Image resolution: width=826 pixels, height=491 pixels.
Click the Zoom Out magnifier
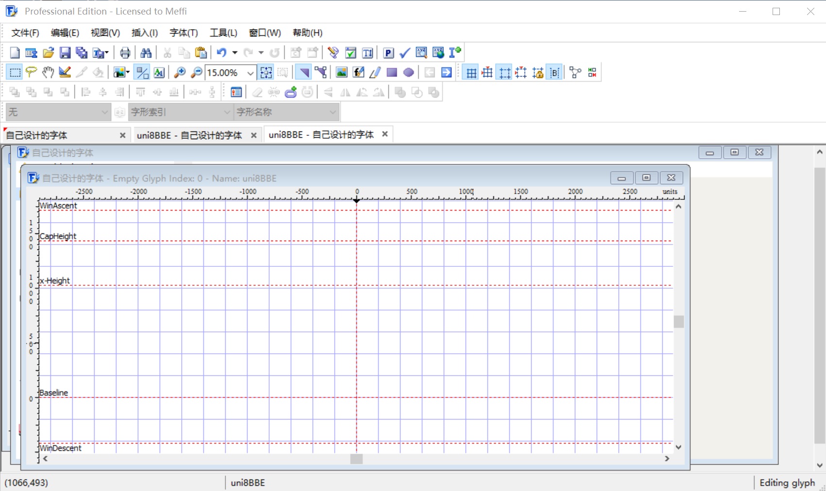196,72
